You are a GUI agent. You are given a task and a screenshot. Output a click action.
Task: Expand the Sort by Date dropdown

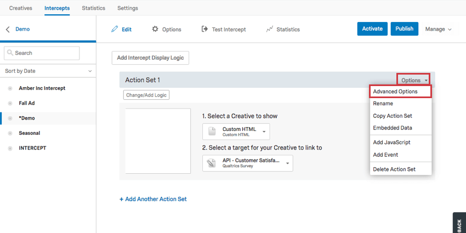pos(48,71)
